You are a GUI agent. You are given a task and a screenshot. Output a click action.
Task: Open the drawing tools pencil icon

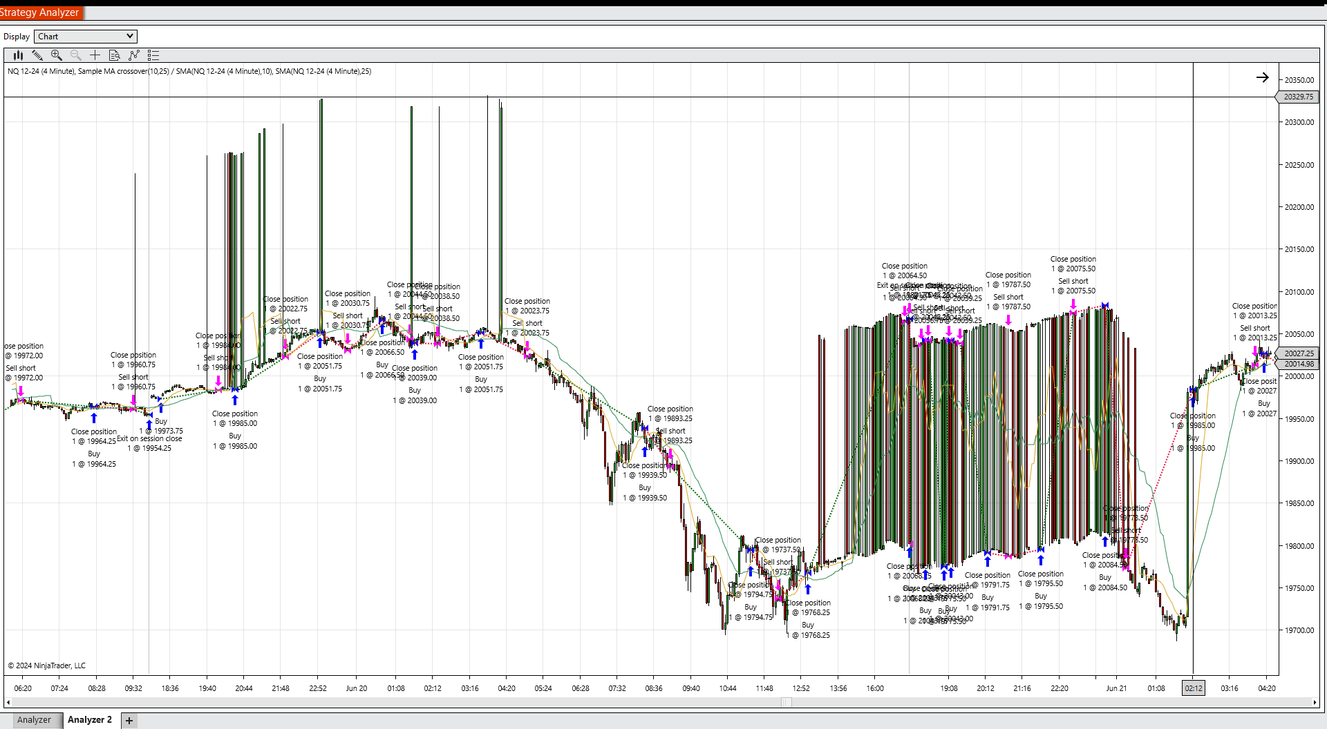37,55
